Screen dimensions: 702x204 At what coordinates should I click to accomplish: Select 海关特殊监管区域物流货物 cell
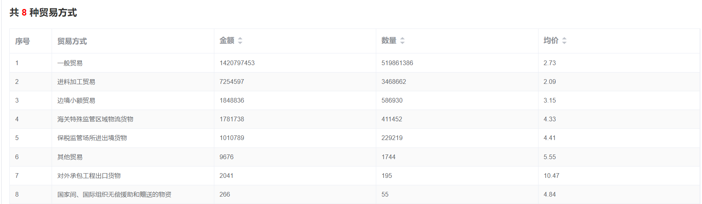95,119
